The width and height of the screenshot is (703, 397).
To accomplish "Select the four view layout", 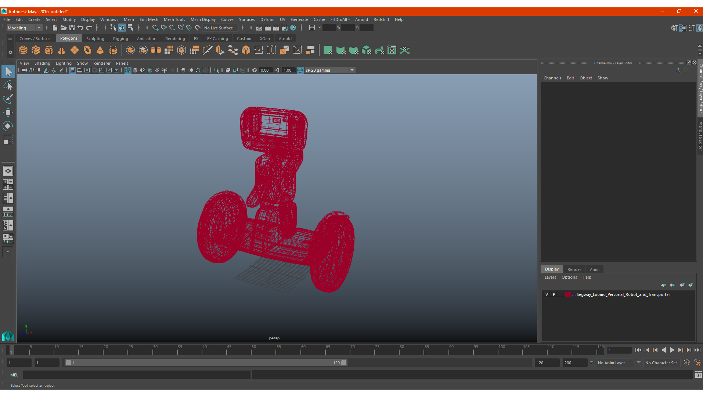I will (x=8, y=185).
